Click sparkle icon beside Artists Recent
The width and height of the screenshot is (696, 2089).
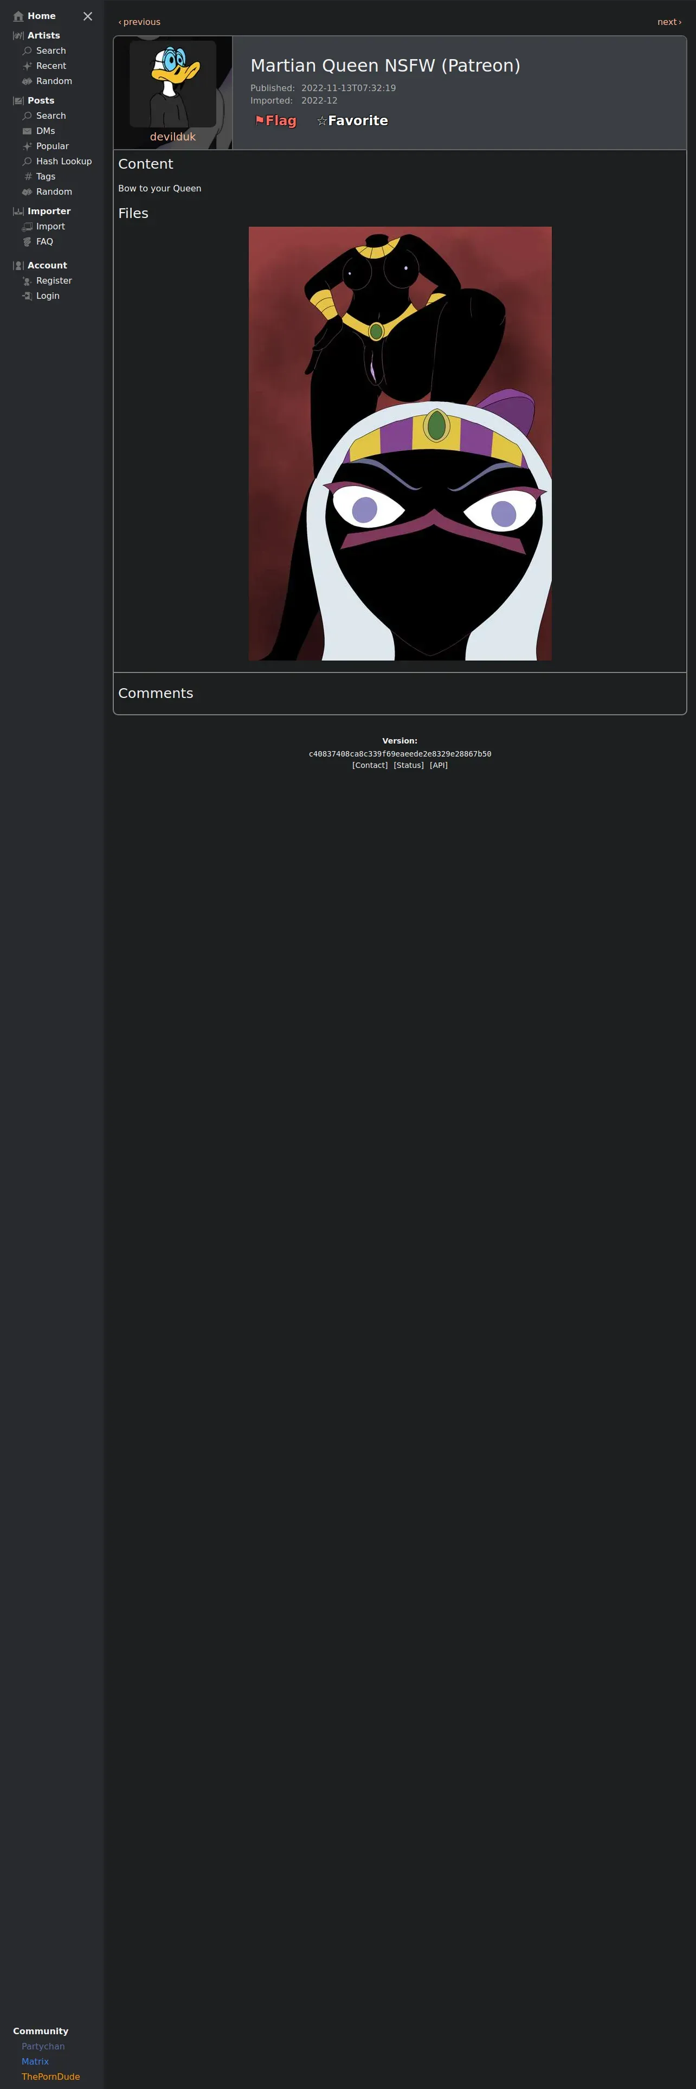tap(28, 67)
